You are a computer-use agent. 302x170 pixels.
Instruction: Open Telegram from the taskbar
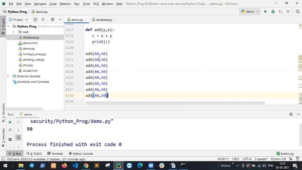click(x=32, y=166)
